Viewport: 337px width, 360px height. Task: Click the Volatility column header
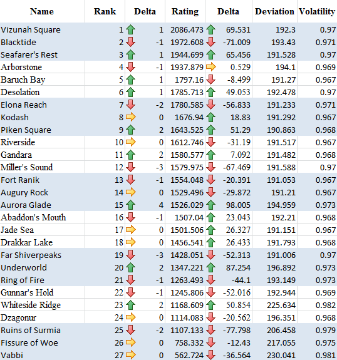coord(317,11)
